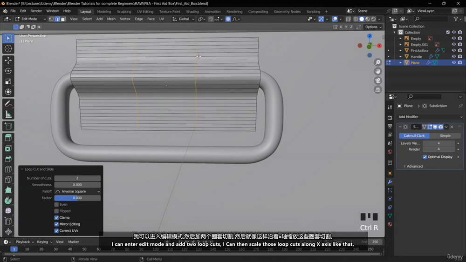Open the Playback dropdown
Screen dimensions: 466x262
(24, 242)
